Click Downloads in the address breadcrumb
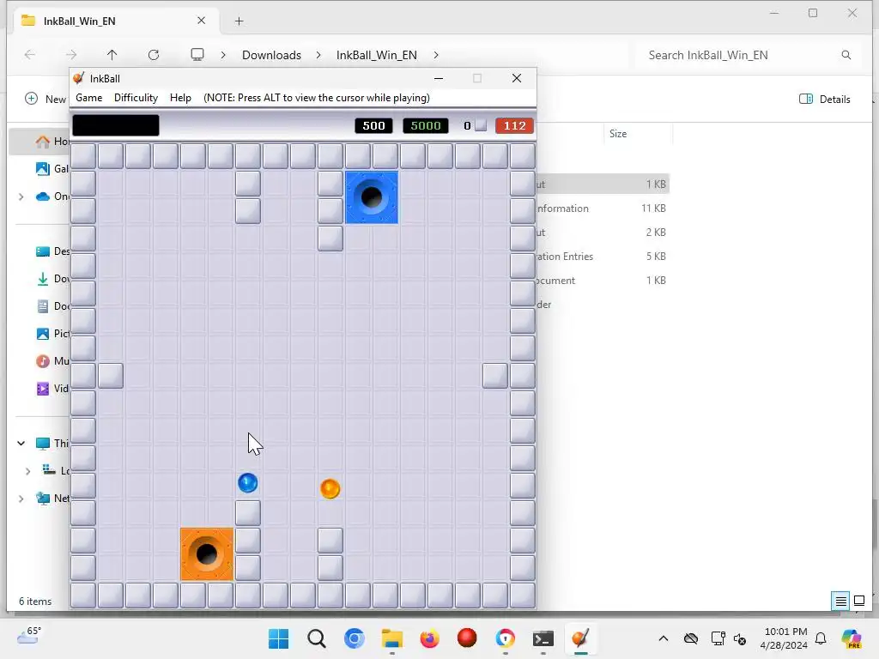The image size is (879, 659). point(271,55)
